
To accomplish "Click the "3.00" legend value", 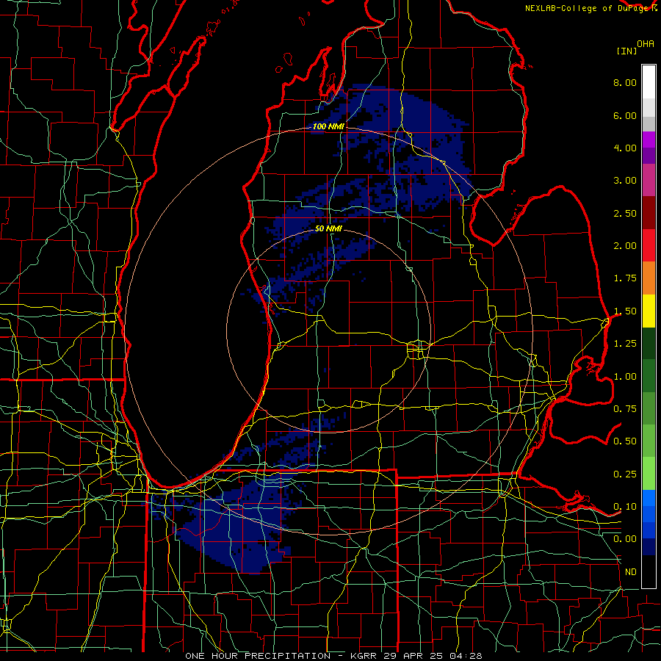I will [625, 181].
